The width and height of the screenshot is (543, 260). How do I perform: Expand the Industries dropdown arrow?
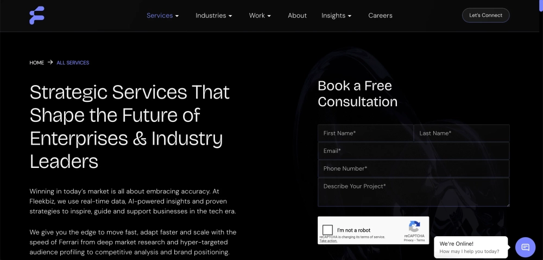[230, 16]
